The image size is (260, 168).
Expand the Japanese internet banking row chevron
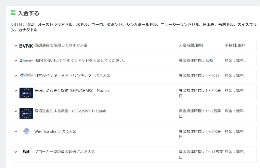(16, 75)
